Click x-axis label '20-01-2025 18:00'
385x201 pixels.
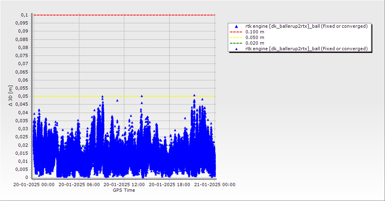(169, 185)
